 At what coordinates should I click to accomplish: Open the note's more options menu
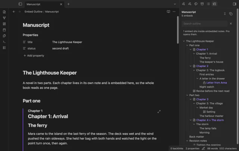coord(174,12)
